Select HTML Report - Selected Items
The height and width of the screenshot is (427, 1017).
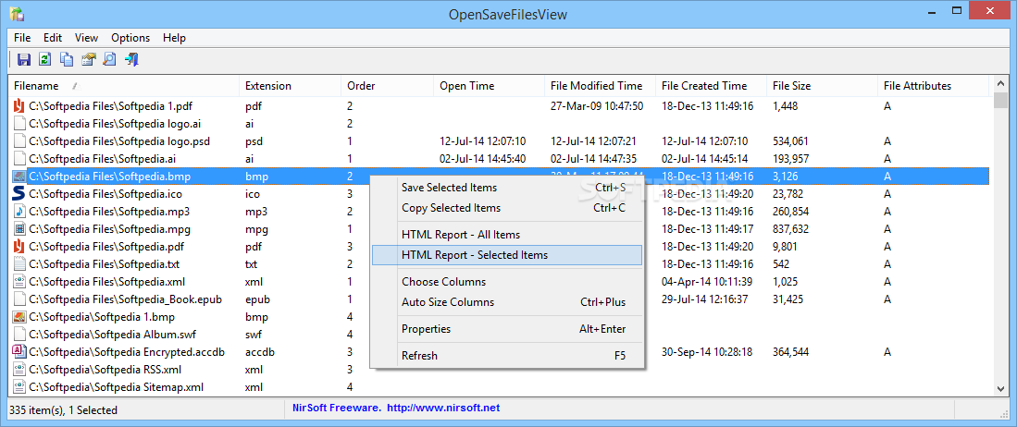tap(507, 255)
